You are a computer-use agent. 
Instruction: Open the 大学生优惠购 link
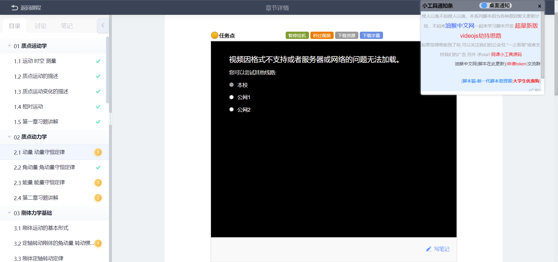click(526, 81)
